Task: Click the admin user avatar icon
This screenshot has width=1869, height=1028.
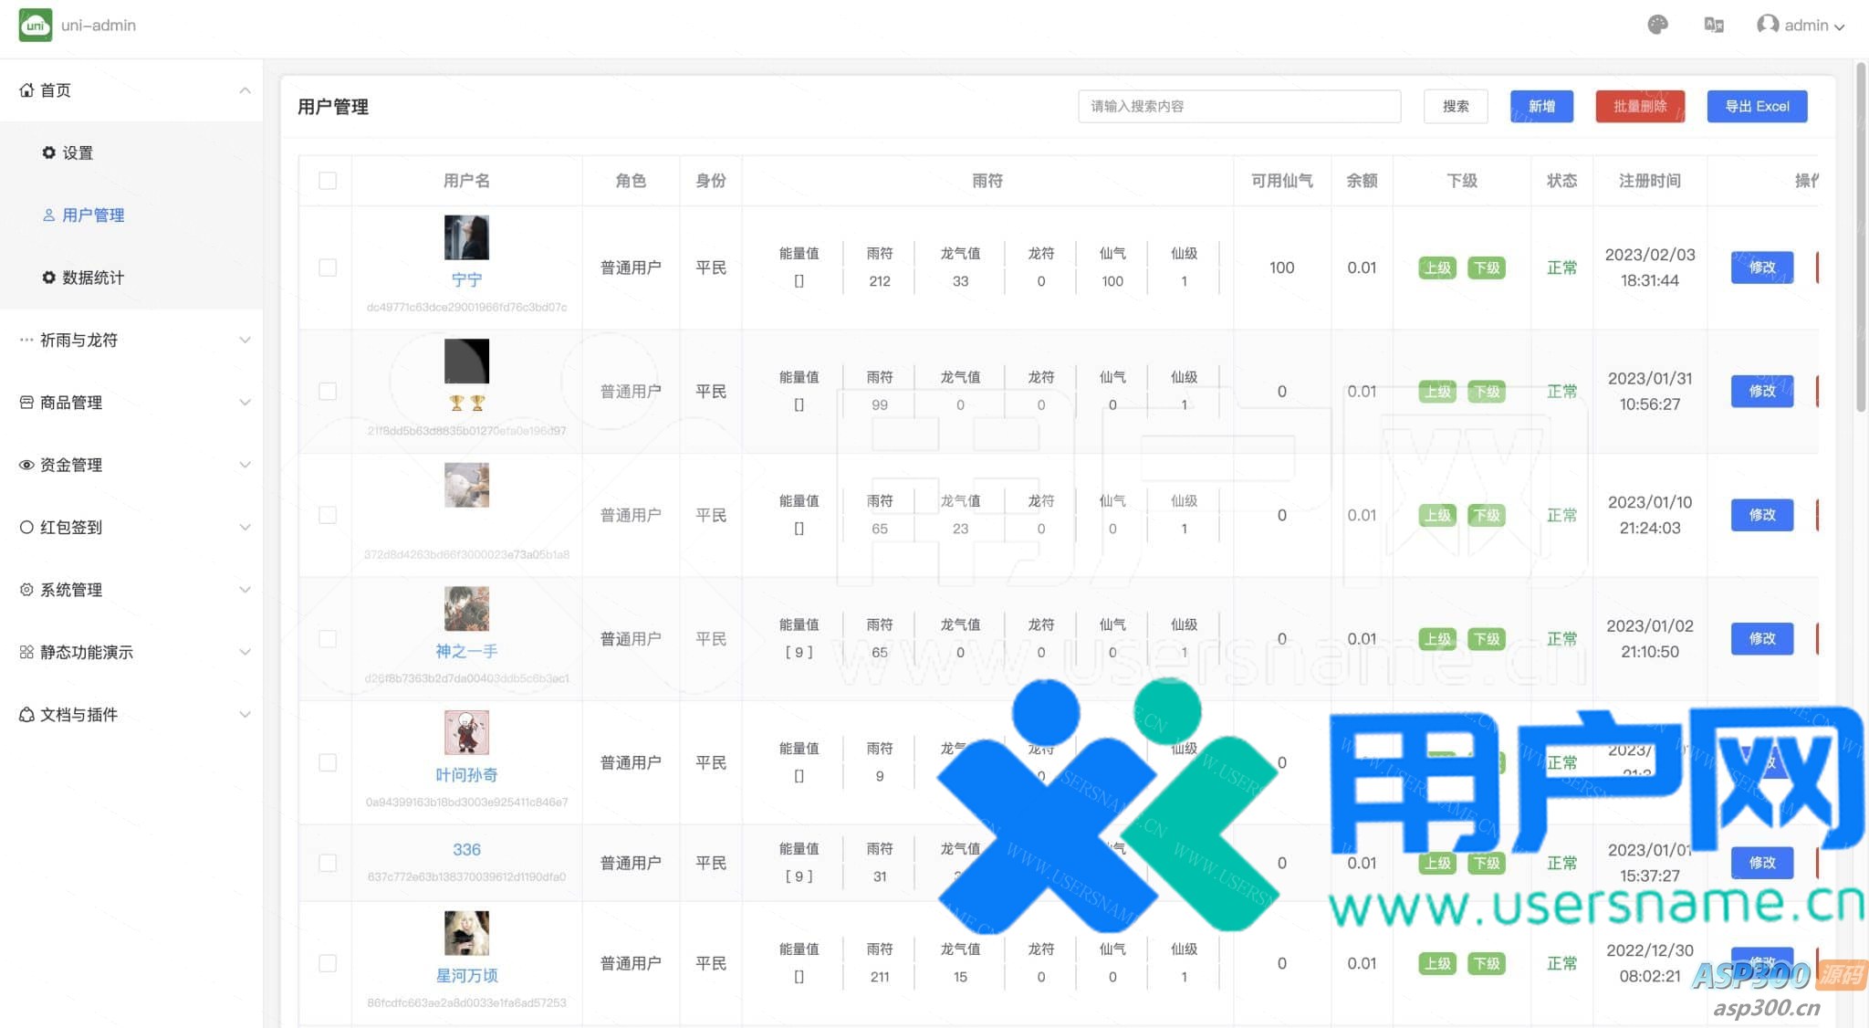Action: click(1767, 25)
